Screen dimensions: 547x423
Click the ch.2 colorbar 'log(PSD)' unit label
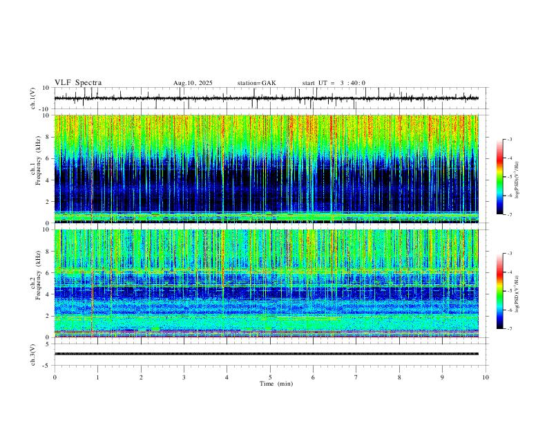tap(517, 294)
